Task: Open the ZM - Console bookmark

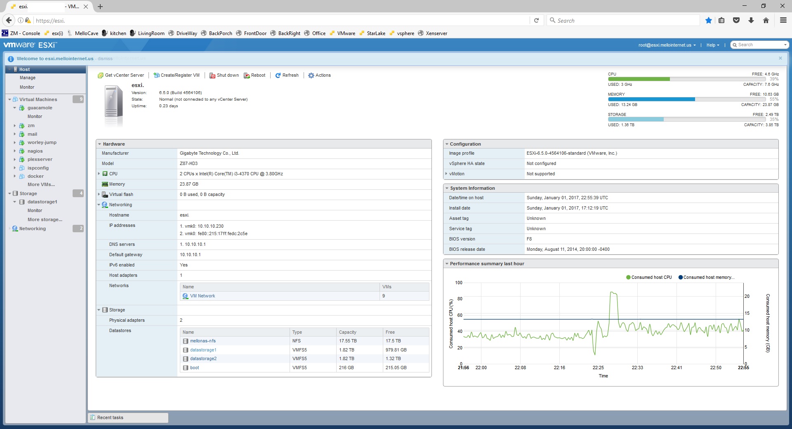Action: point(21,33)
